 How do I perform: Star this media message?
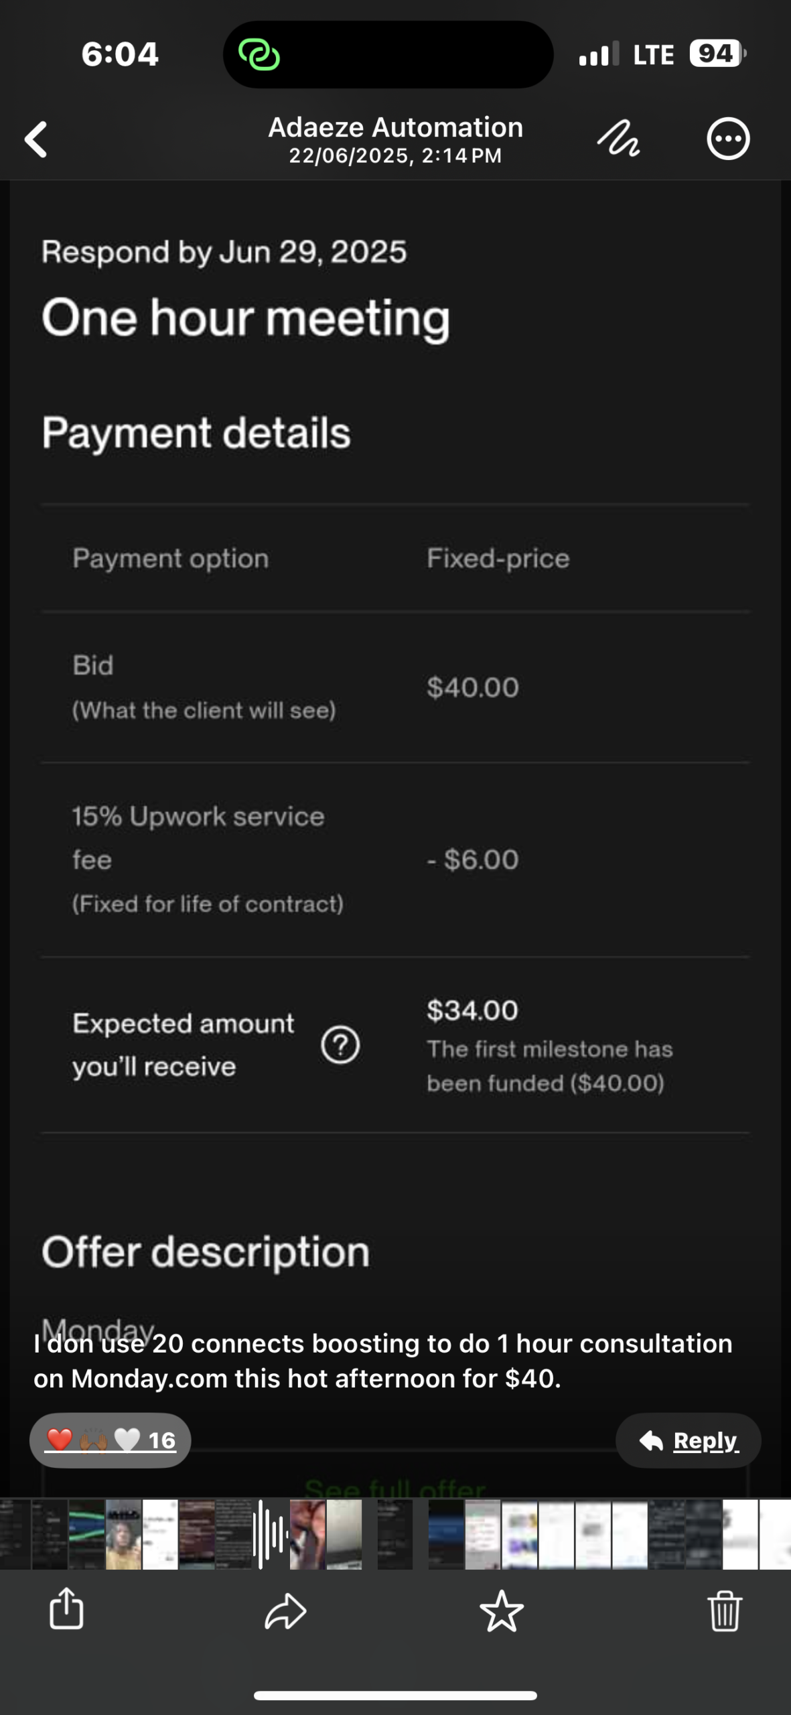[x=502, y=1609]
